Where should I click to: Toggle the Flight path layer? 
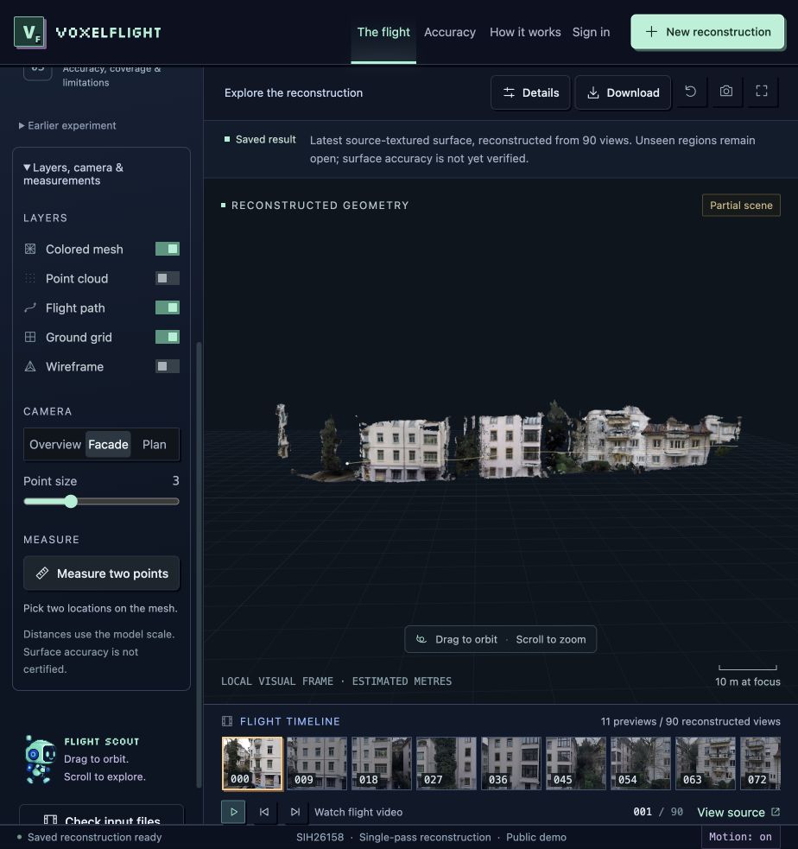point(168,307)
